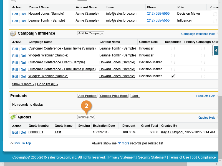Open Howard Jones contact in Customer Conference Event row
The width and height of the screenshot is (222, 166).
pyautogui.click(x=117, y=62)
